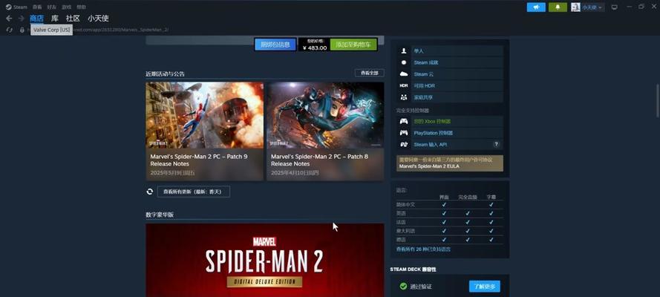Open the HDR feature link

[425, 86]
